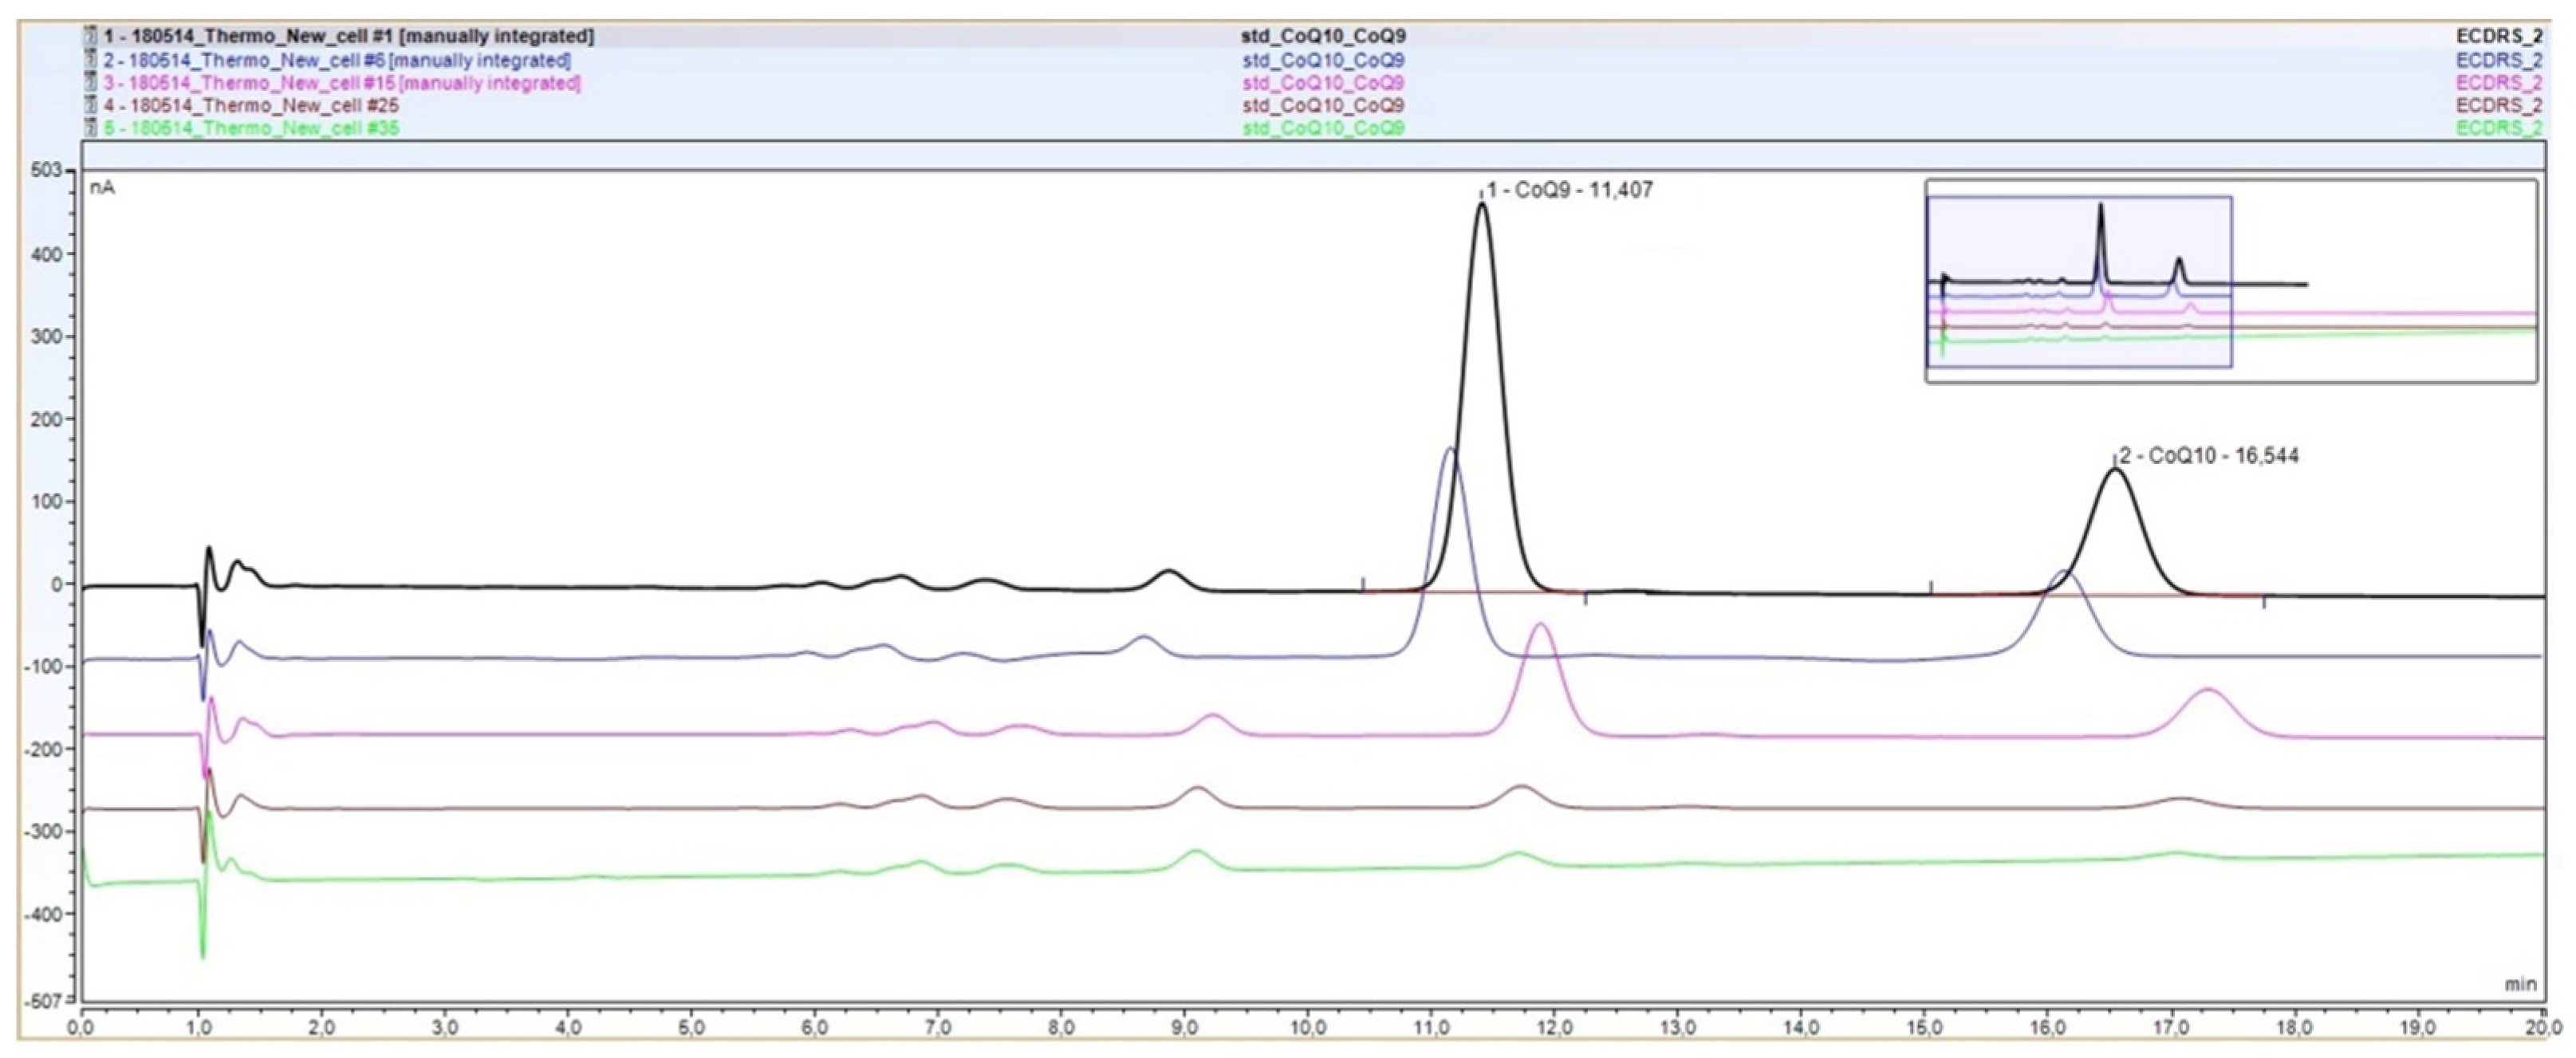Click the pink trace peak near 12 min
2576x1058 pixels.
tap(1541, 625)
